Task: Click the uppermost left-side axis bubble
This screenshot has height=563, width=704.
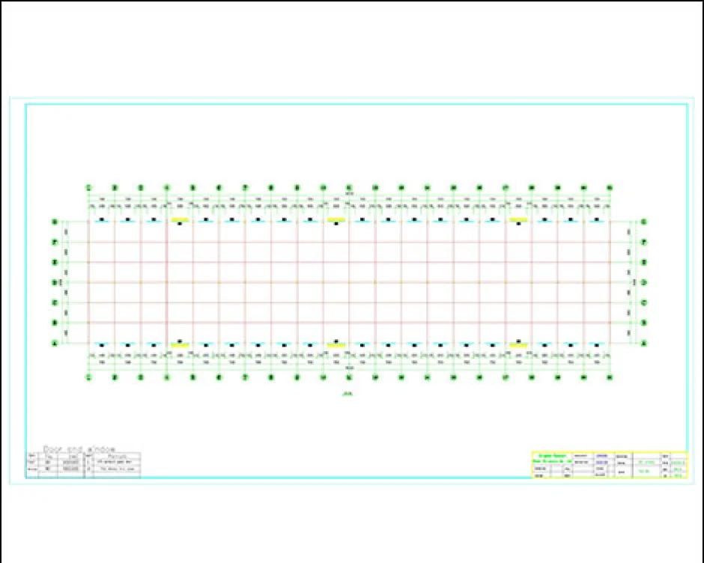Action: (54, 222)
